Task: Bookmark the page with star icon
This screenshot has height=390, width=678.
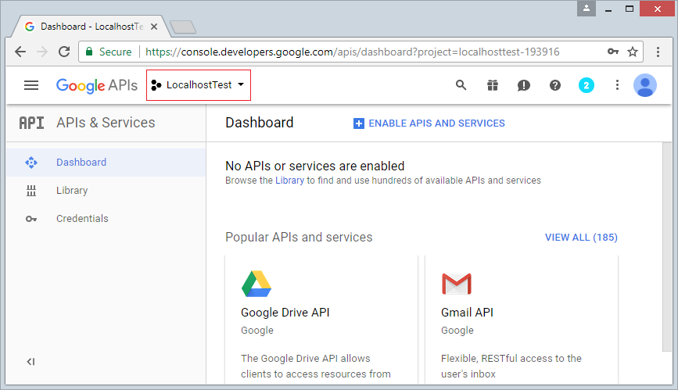Action: [633, 52]
